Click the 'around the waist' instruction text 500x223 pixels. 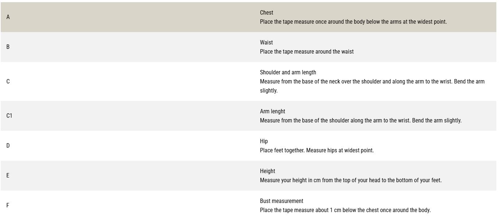click(306, 52)
